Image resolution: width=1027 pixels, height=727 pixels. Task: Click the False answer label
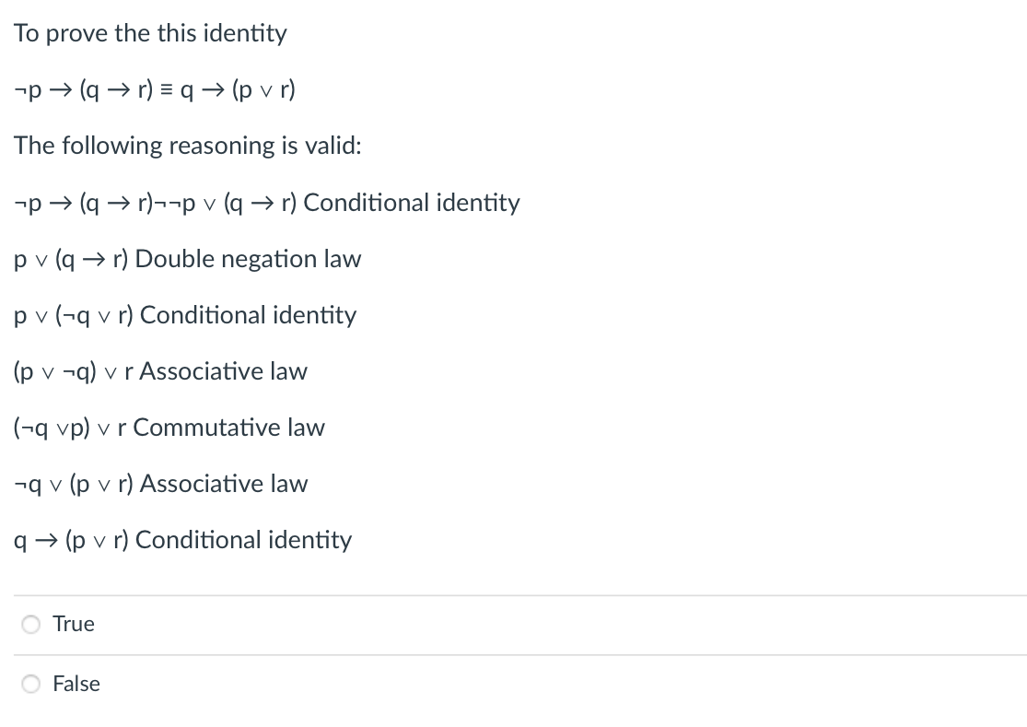point(75,684)
